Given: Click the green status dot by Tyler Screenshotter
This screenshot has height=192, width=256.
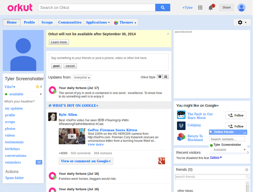Looking at the screenshot, I should 211,145.
